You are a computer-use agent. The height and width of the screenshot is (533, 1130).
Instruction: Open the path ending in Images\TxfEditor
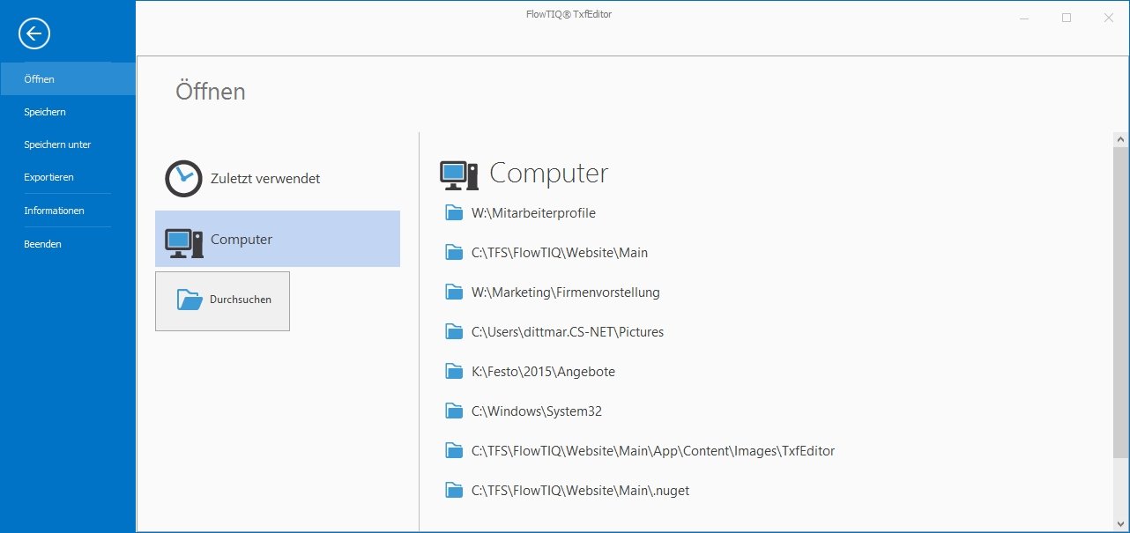tap(652, 451)
